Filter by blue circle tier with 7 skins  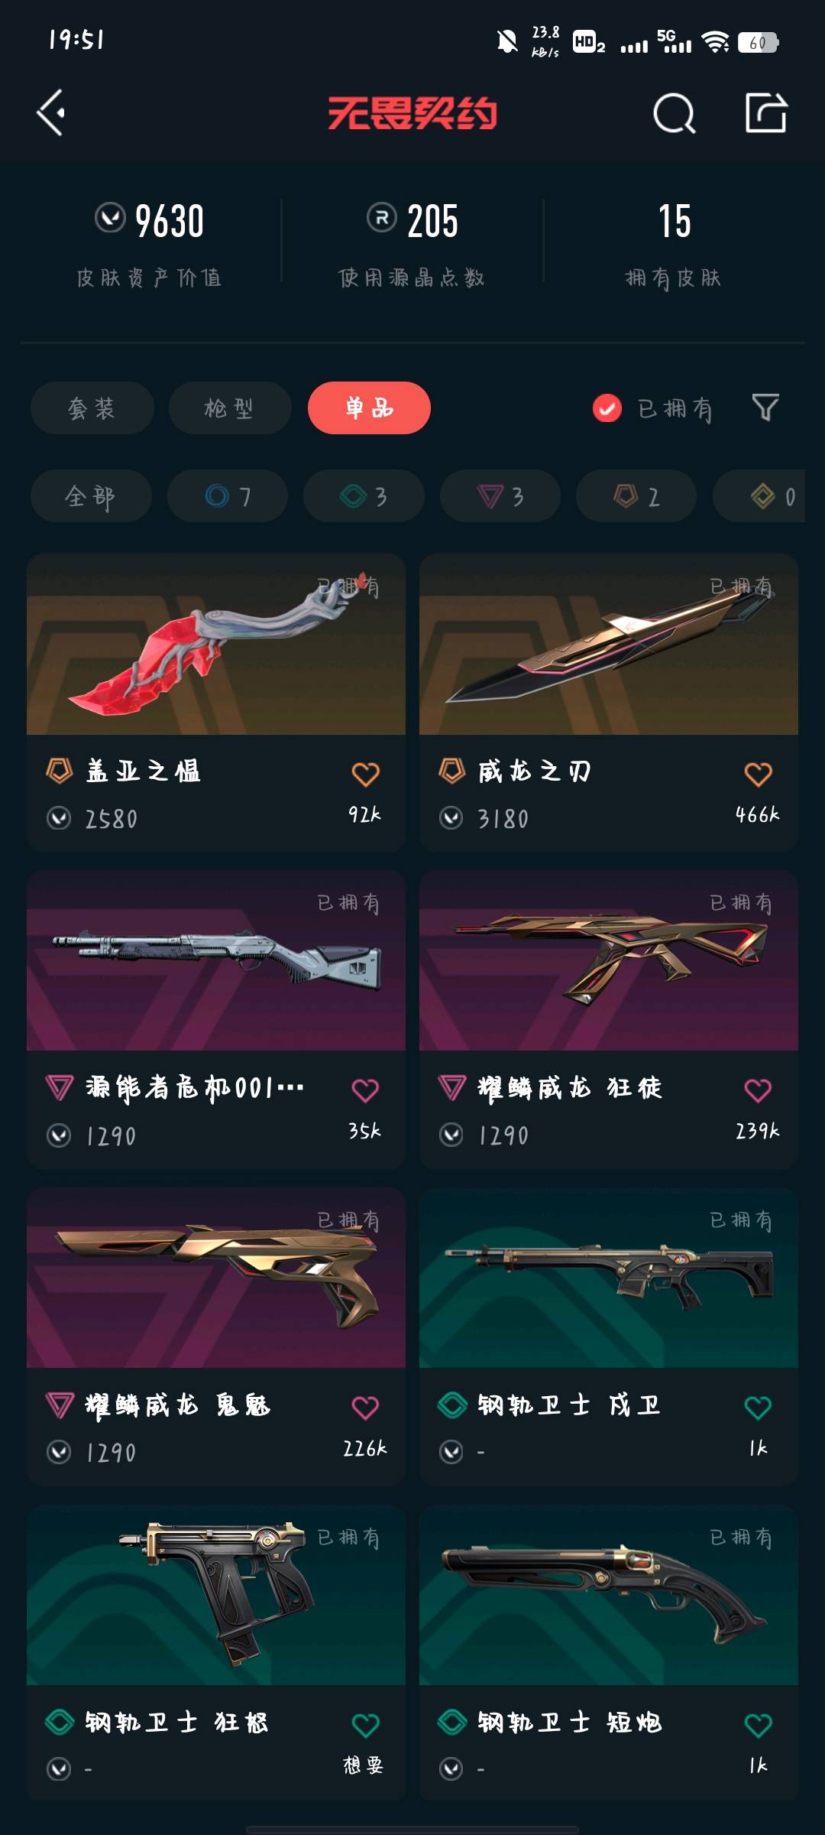click(228, 496)
